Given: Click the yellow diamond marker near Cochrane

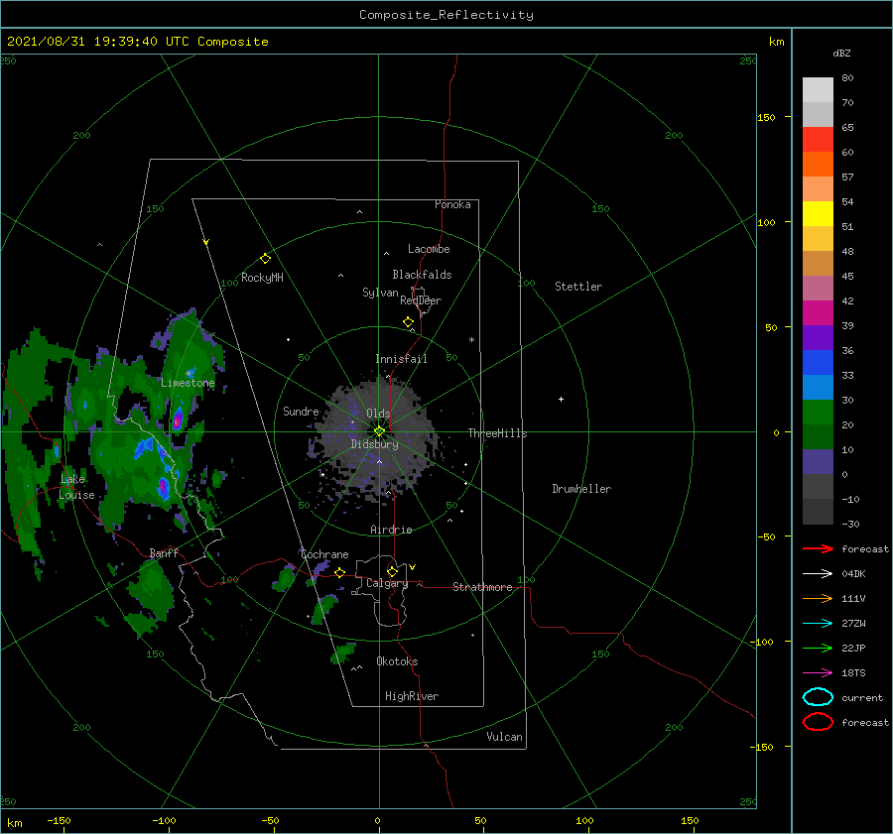Looking at the screenshot, I should (x=340, y=572).
